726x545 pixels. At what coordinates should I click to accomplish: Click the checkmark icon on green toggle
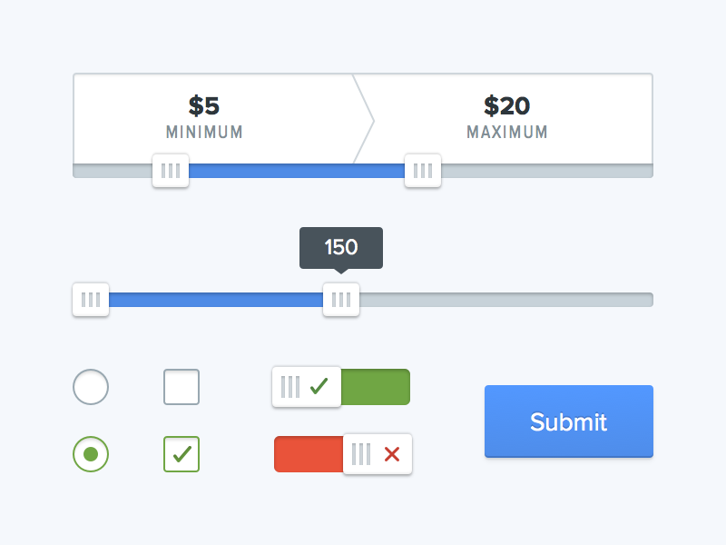pos(318,386)
